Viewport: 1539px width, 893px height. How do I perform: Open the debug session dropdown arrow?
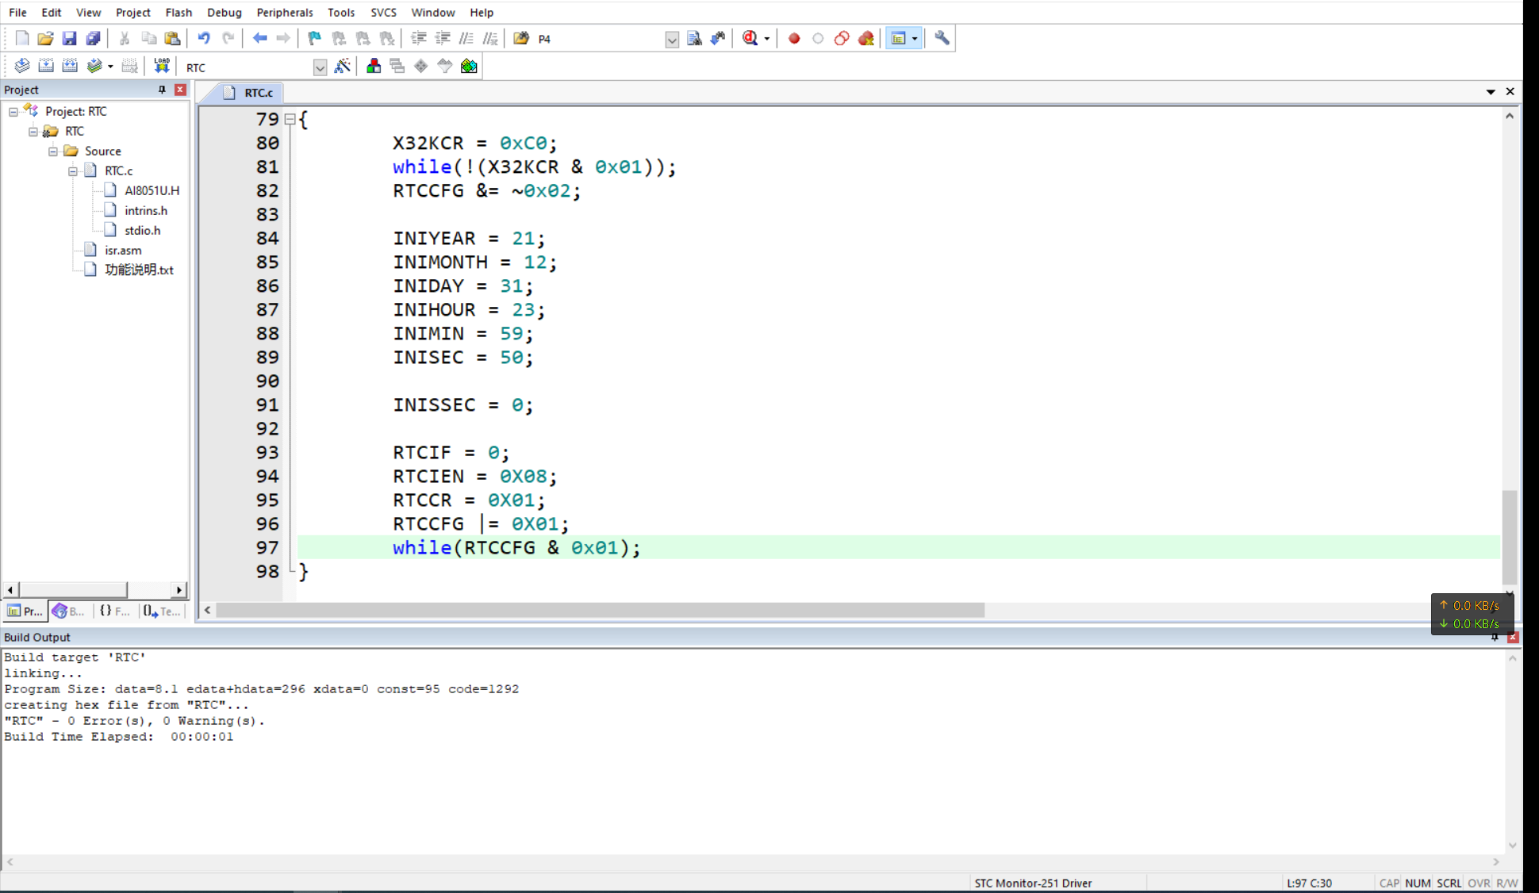tap(766, 38)
